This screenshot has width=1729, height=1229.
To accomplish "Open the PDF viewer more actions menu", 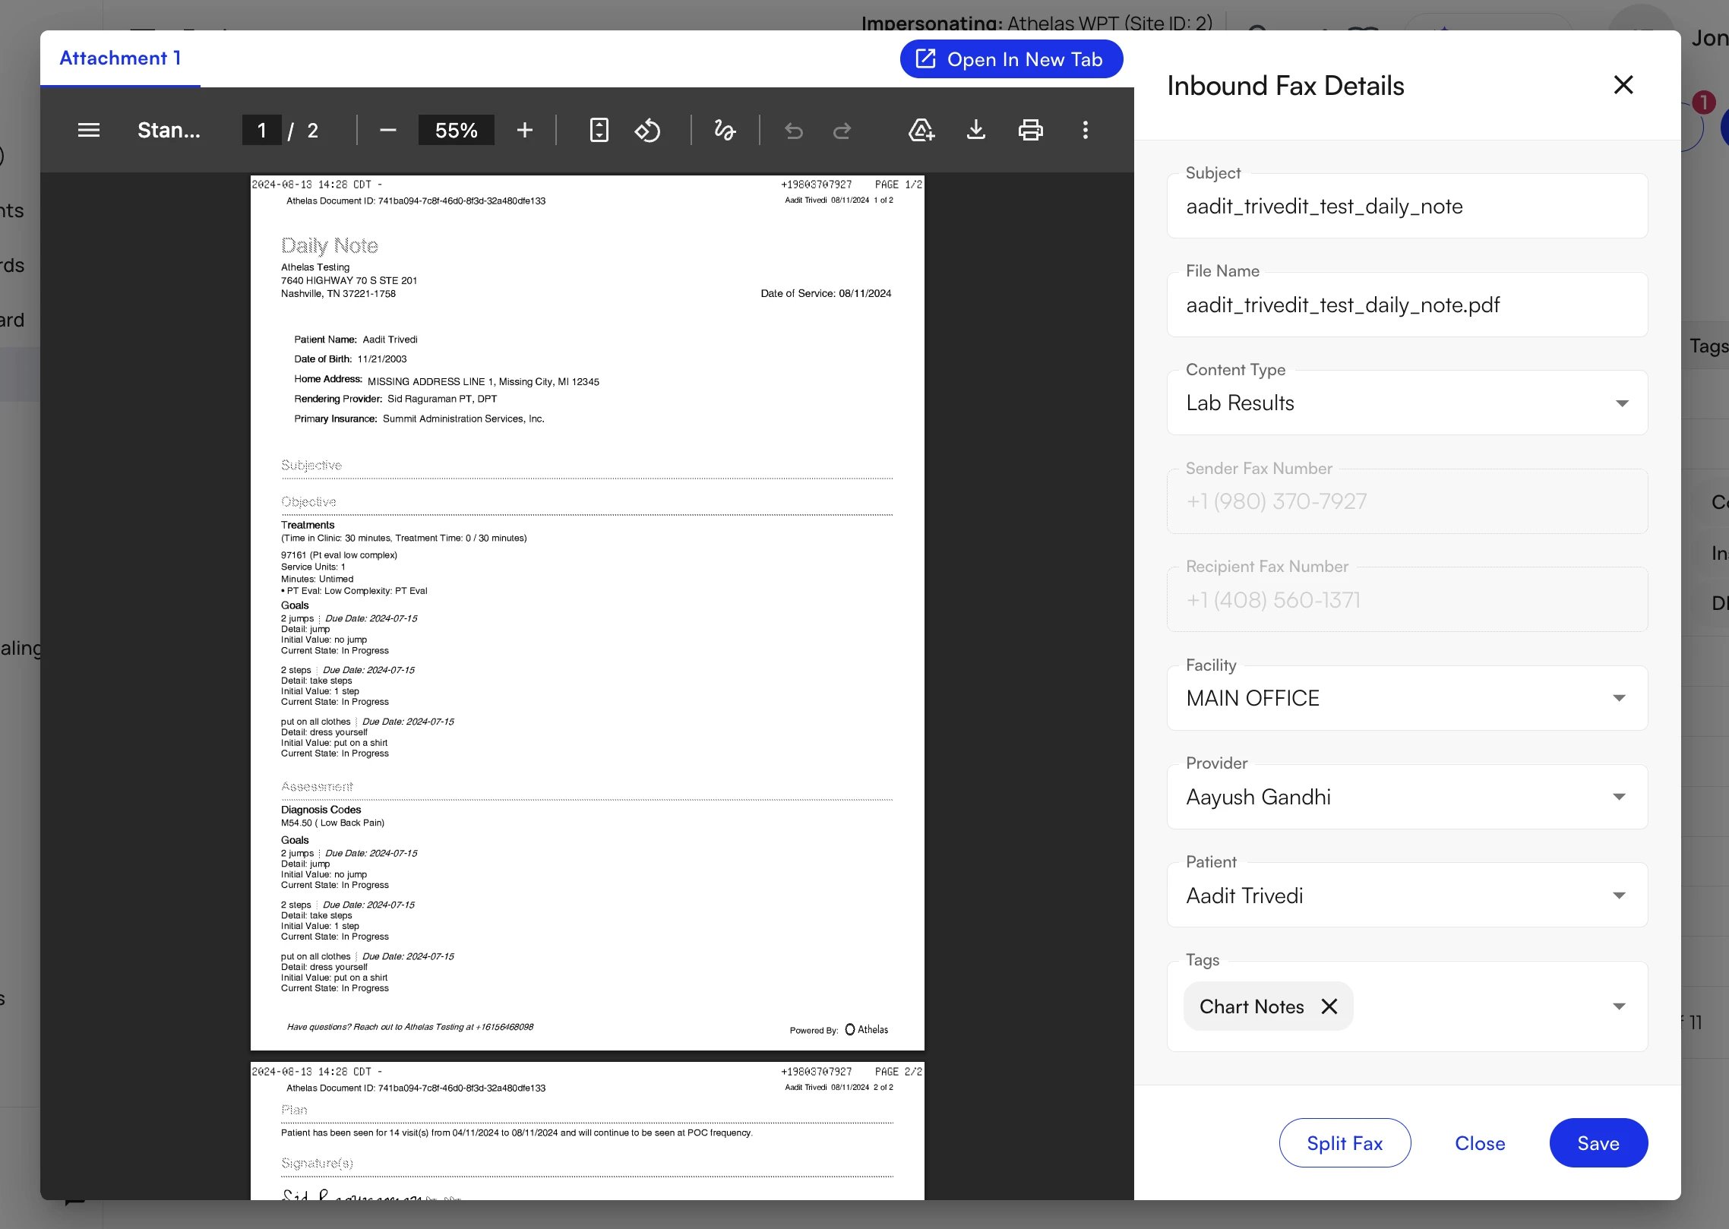I will coord(1085,130).
